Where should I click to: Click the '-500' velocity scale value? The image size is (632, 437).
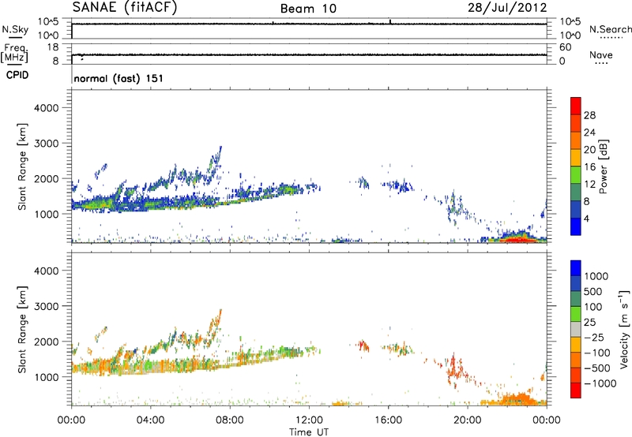[x=597, y=368]
